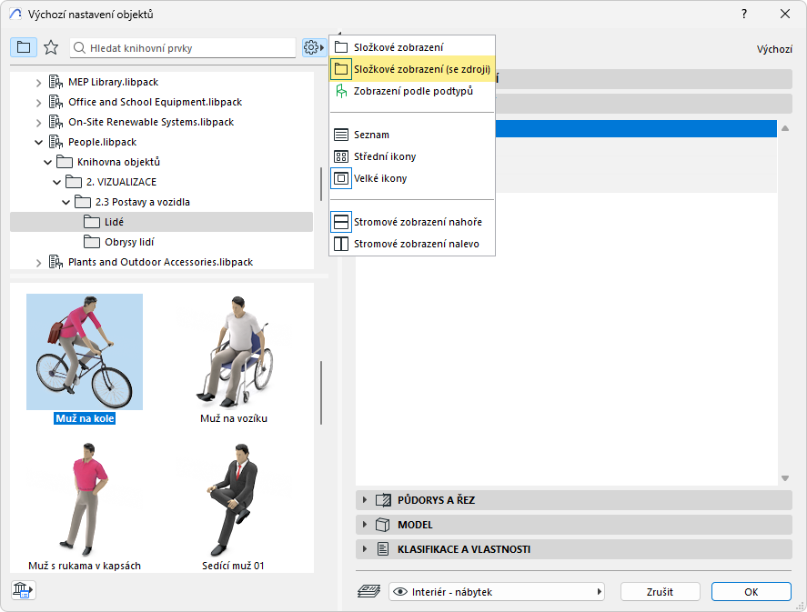Click the Knihovna objektů folder icon
Image resolution: width=807 pixels, height=612 pixels.
[x=65, y=162]
